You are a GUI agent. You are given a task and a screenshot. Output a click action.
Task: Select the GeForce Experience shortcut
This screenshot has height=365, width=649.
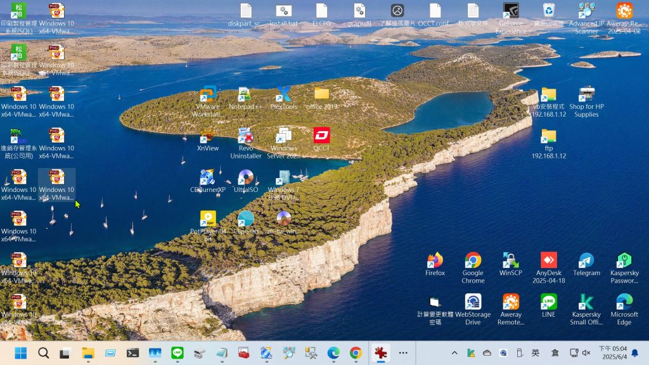click(511, 11)
